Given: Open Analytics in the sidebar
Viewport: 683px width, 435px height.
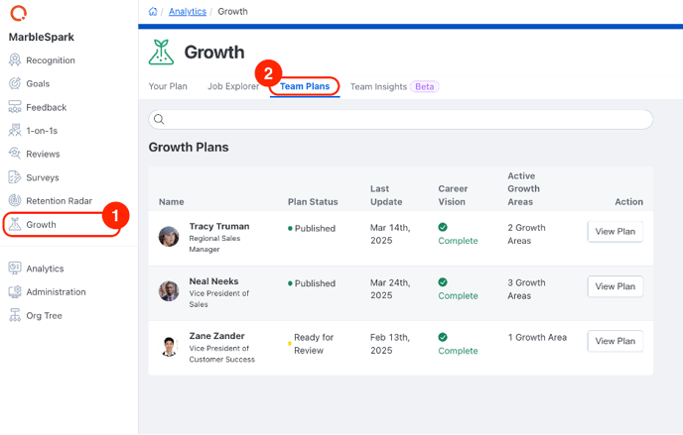Looking at the screenshot, I should (x=36, y=269).
